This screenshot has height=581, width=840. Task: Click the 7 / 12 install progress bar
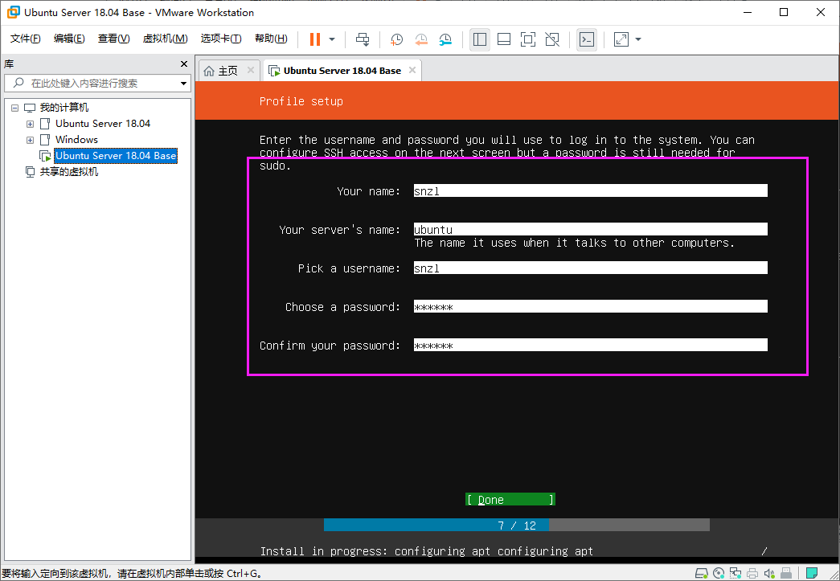(x=516, y=526)
